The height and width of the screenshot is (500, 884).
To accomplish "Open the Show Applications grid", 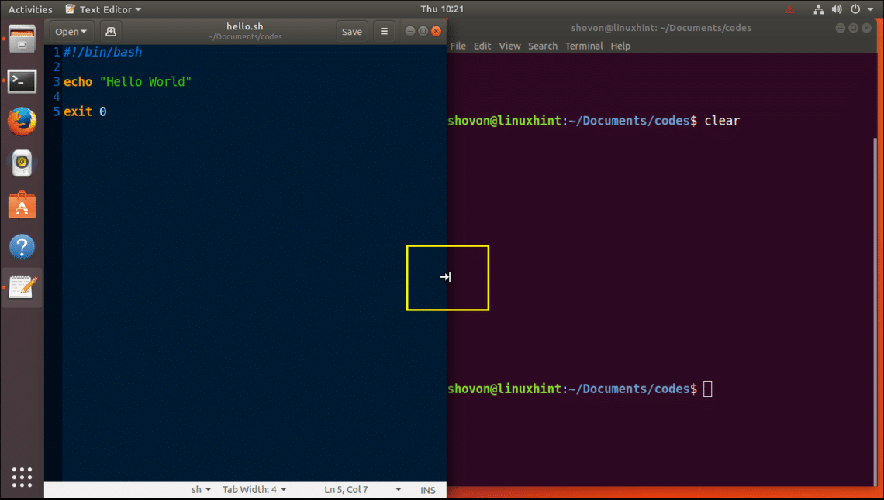I will 22,476.
